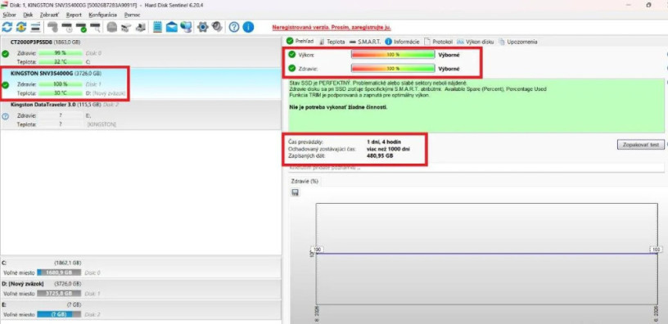
Task: Click the Zdravie 100 % health bar on Prehľad
Action: coord(393,68)
